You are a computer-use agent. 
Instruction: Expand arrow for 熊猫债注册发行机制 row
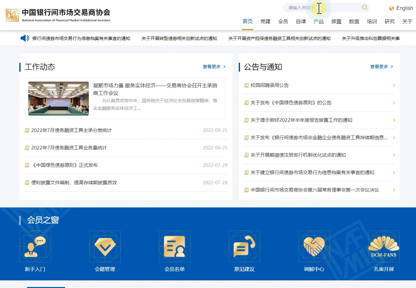coord(394,155)
